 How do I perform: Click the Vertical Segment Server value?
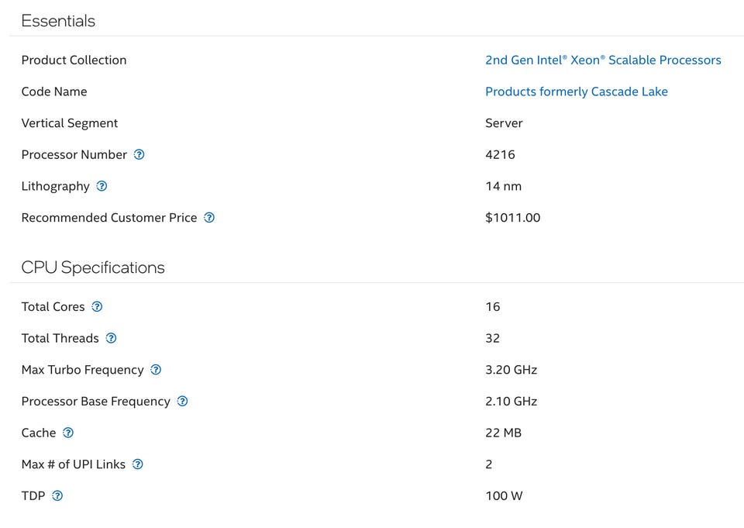pyautogui.click(x=504, y=123)
